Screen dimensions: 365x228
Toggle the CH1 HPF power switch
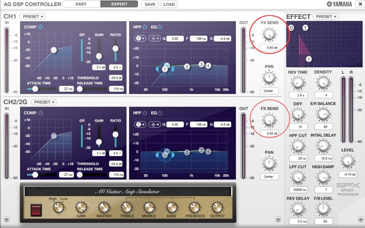point(145,27)
